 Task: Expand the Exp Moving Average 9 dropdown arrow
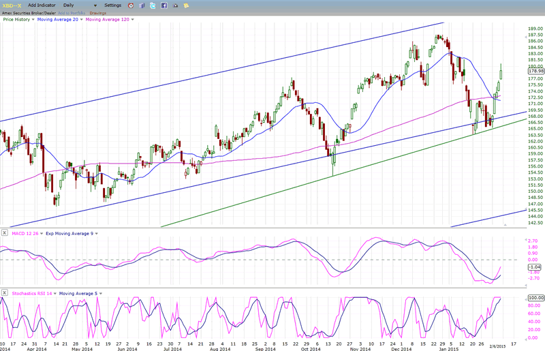coord(96,234)
